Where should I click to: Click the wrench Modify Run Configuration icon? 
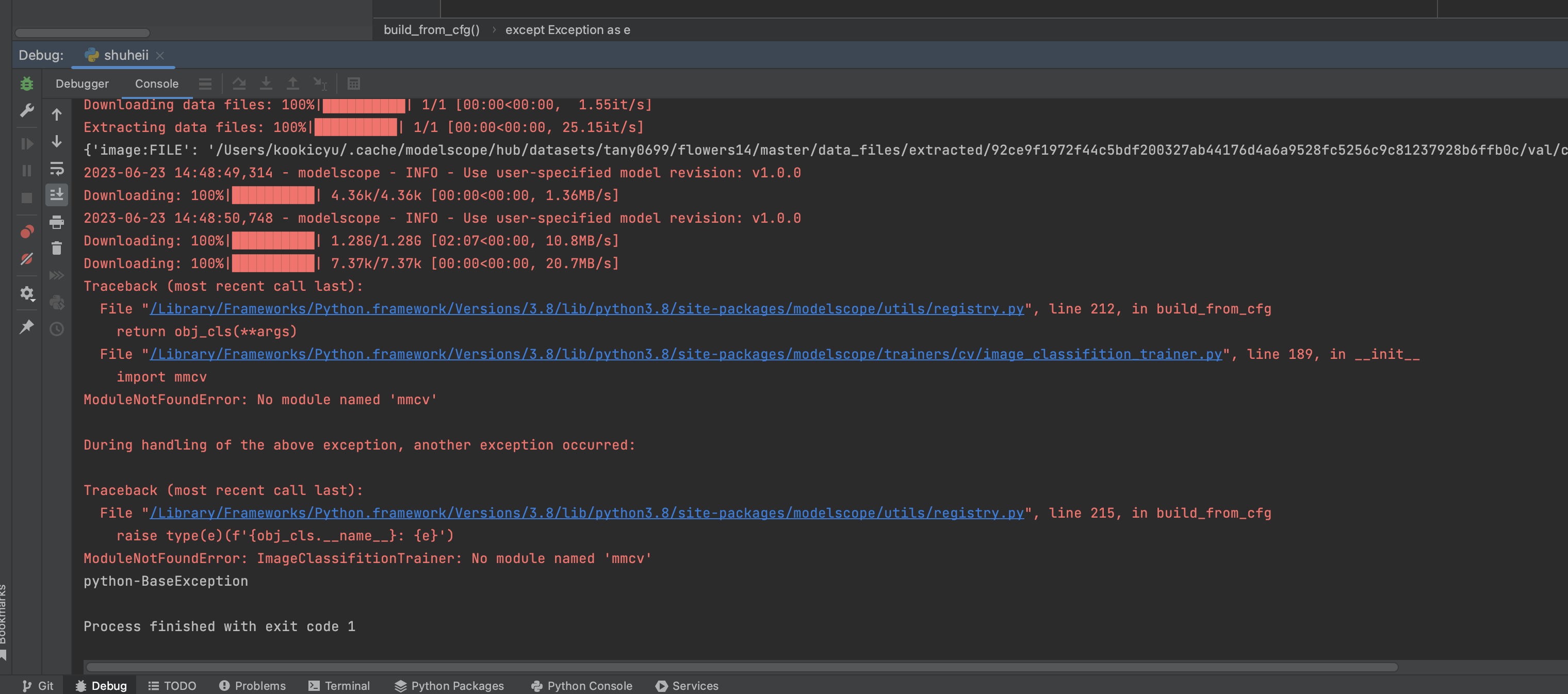(27, 111)
